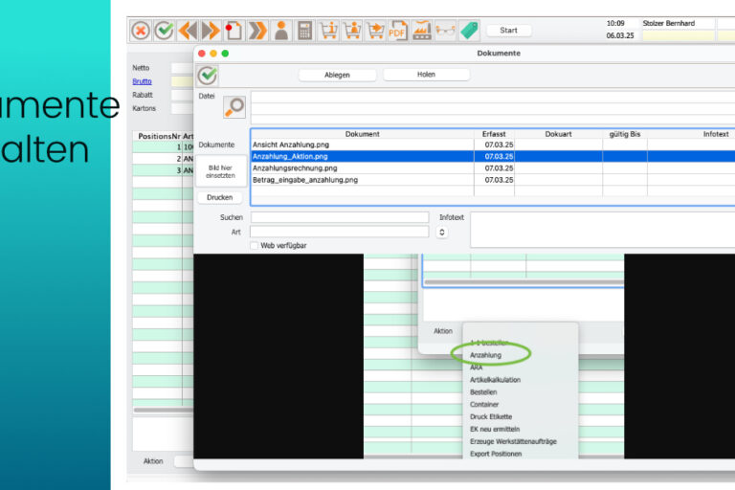Viewport: 735px width, 490px height.
Task: Click the green price tag icon
Action: (468, 31)
